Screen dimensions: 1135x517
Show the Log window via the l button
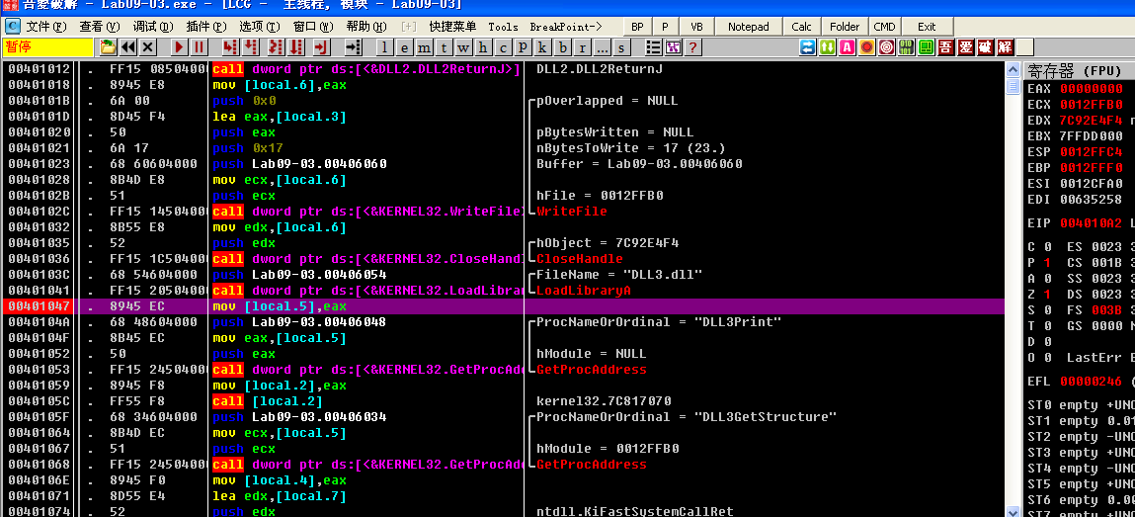coord(384,47)
